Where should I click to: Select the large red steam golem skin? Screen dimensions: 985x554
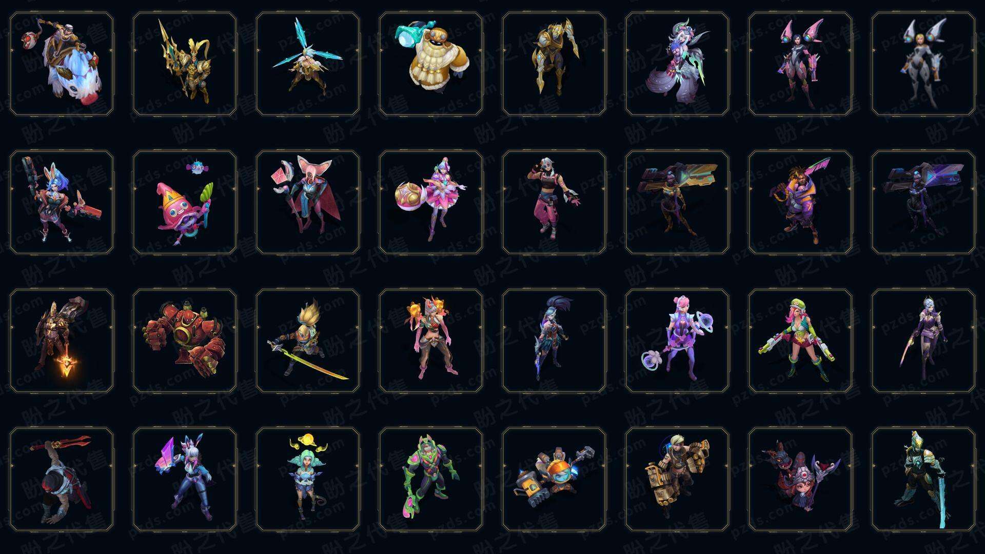[x=185, y=341]
